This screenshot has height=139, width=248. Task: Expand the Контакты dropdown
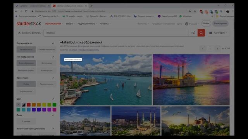coord(143,24)
